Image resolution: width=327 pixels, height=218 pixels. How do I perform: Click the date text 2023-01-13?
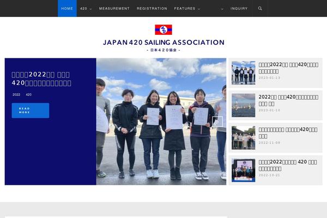coord(269,77)
